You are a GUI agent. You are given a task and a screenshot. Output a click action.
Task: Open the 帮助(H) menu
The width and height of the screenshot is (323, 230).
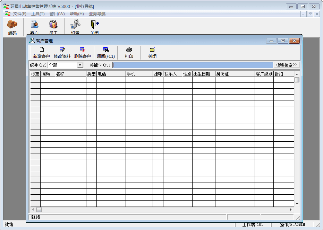77,14
